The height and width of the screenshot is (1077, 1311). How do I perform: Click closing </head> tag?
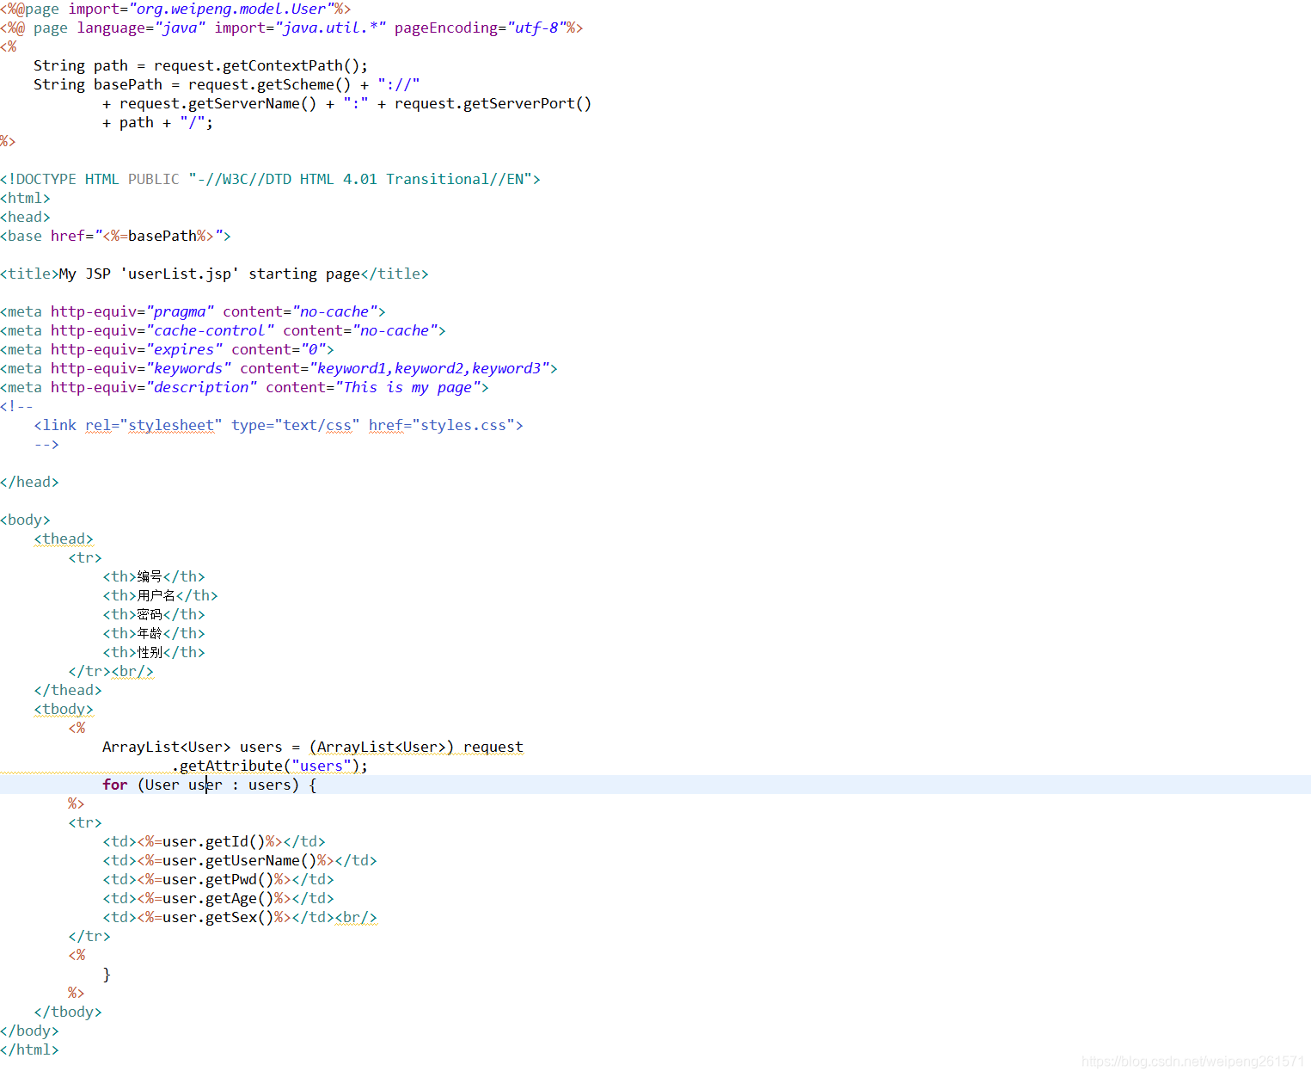[29, 482]
